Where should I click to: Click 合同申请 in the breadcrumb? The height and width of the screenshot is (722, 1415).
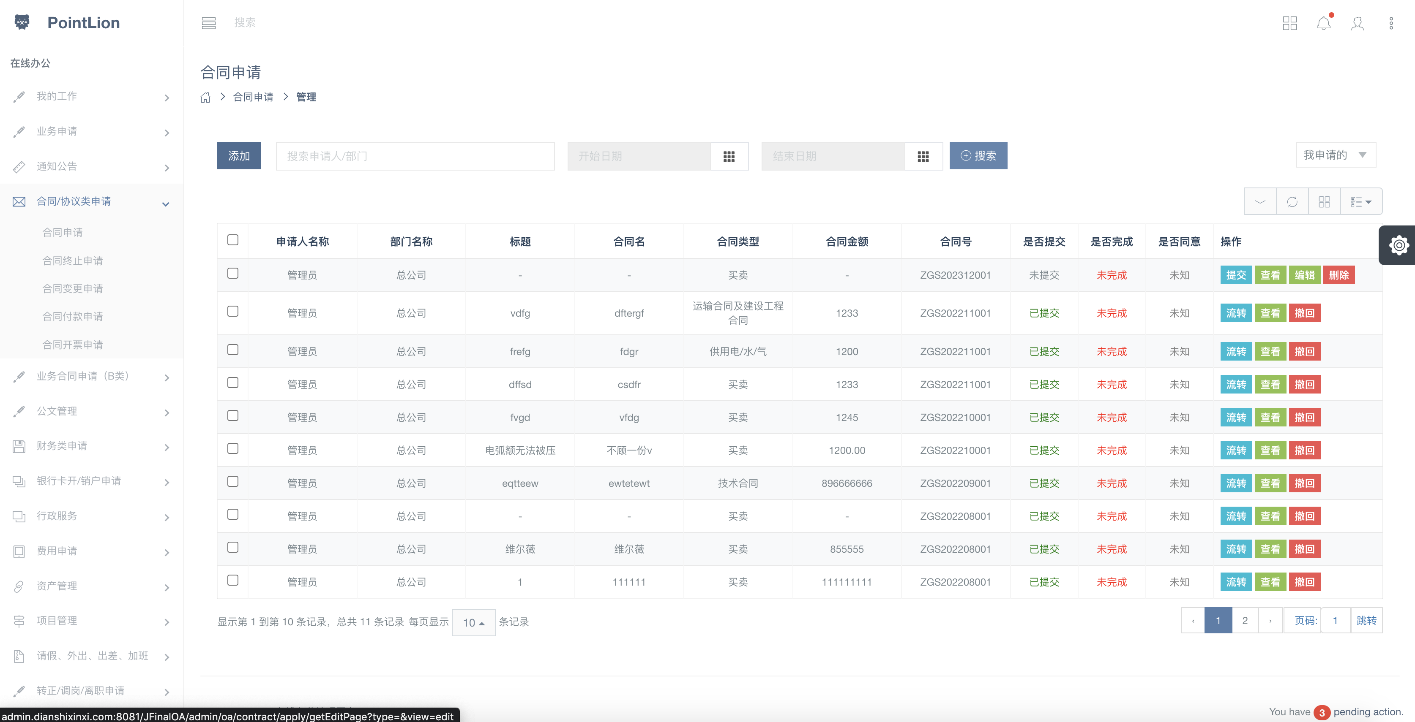pos(253,97)
